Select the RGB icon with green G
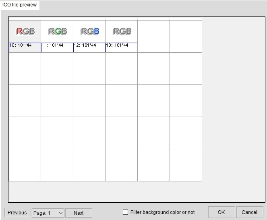267x220 pixels. tap(57, 31)
